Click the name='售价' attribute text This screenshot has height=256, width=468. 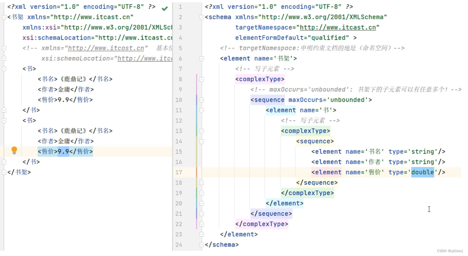[x=365, y=172]
